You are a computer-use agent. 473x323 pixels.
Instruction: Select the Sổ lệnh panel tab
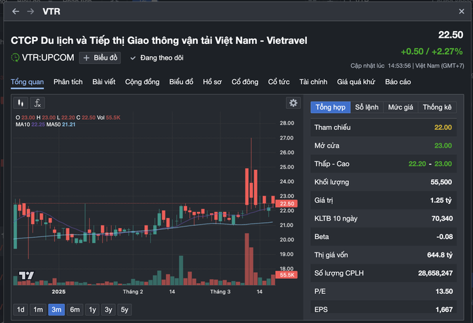coord(367,107)
